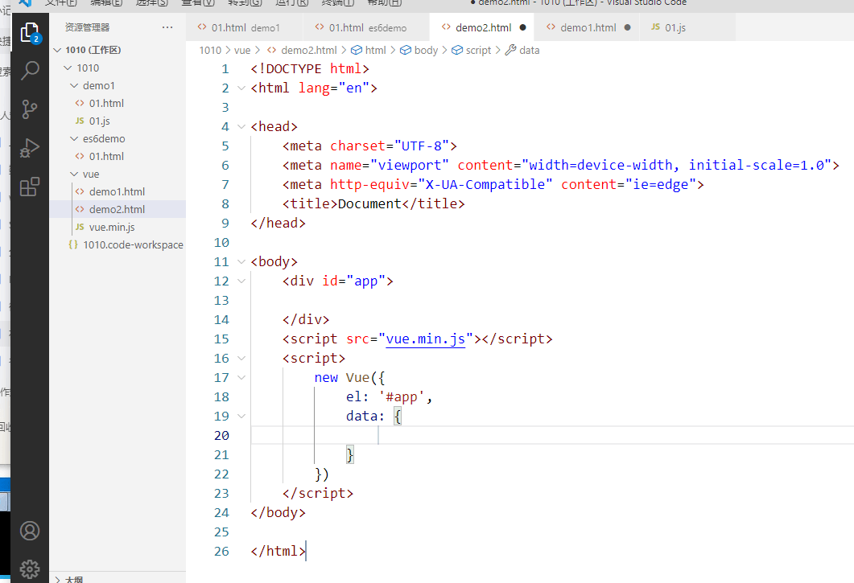854x583 pixels.
Task: Click the title text Document on line 8
Action: point(369,203)
